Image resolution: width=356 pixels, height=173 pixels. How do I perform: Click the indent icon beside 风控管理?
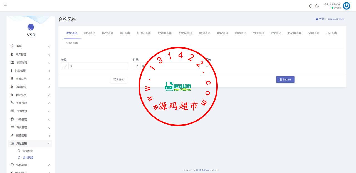[x=12, y=143]
